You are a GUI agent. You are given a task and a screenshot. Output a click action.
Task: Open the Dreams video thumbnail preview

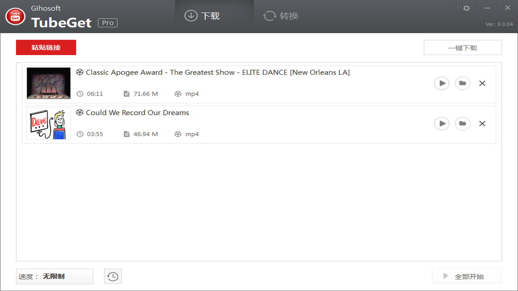click(x=48, y=123)
